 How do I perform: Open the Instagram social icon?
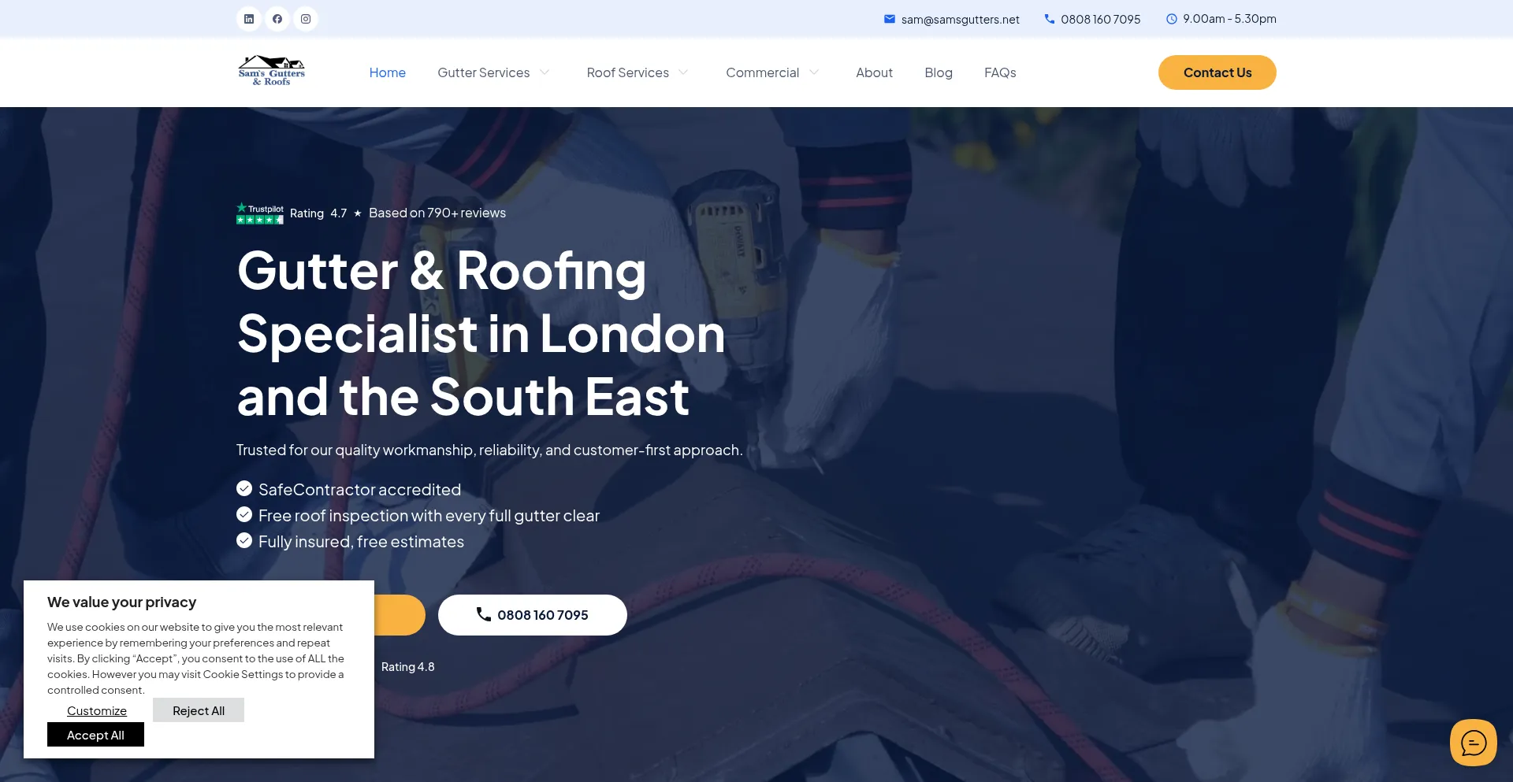coord(306,19)
